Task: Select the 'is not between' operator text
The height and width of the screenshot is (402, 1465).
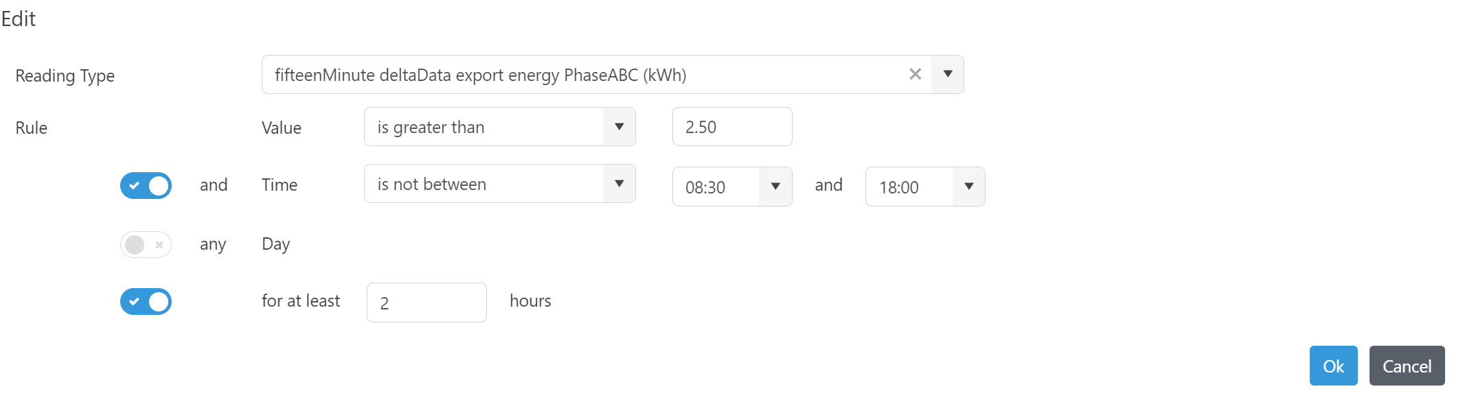Action: 432,185
